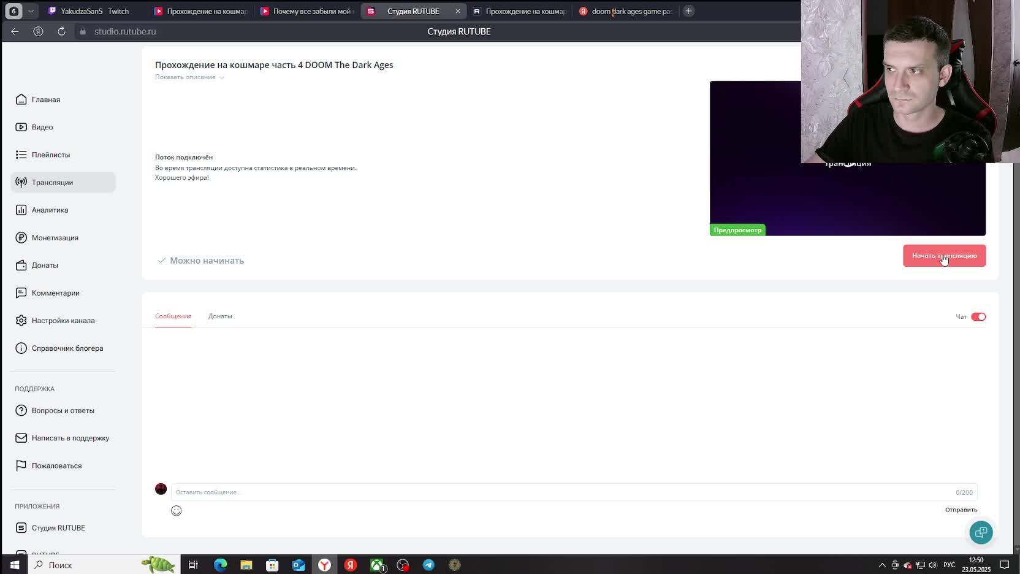Open the emoji picker smiley
The width and height of the screenshot is (1020, 574).
point(177,511)
